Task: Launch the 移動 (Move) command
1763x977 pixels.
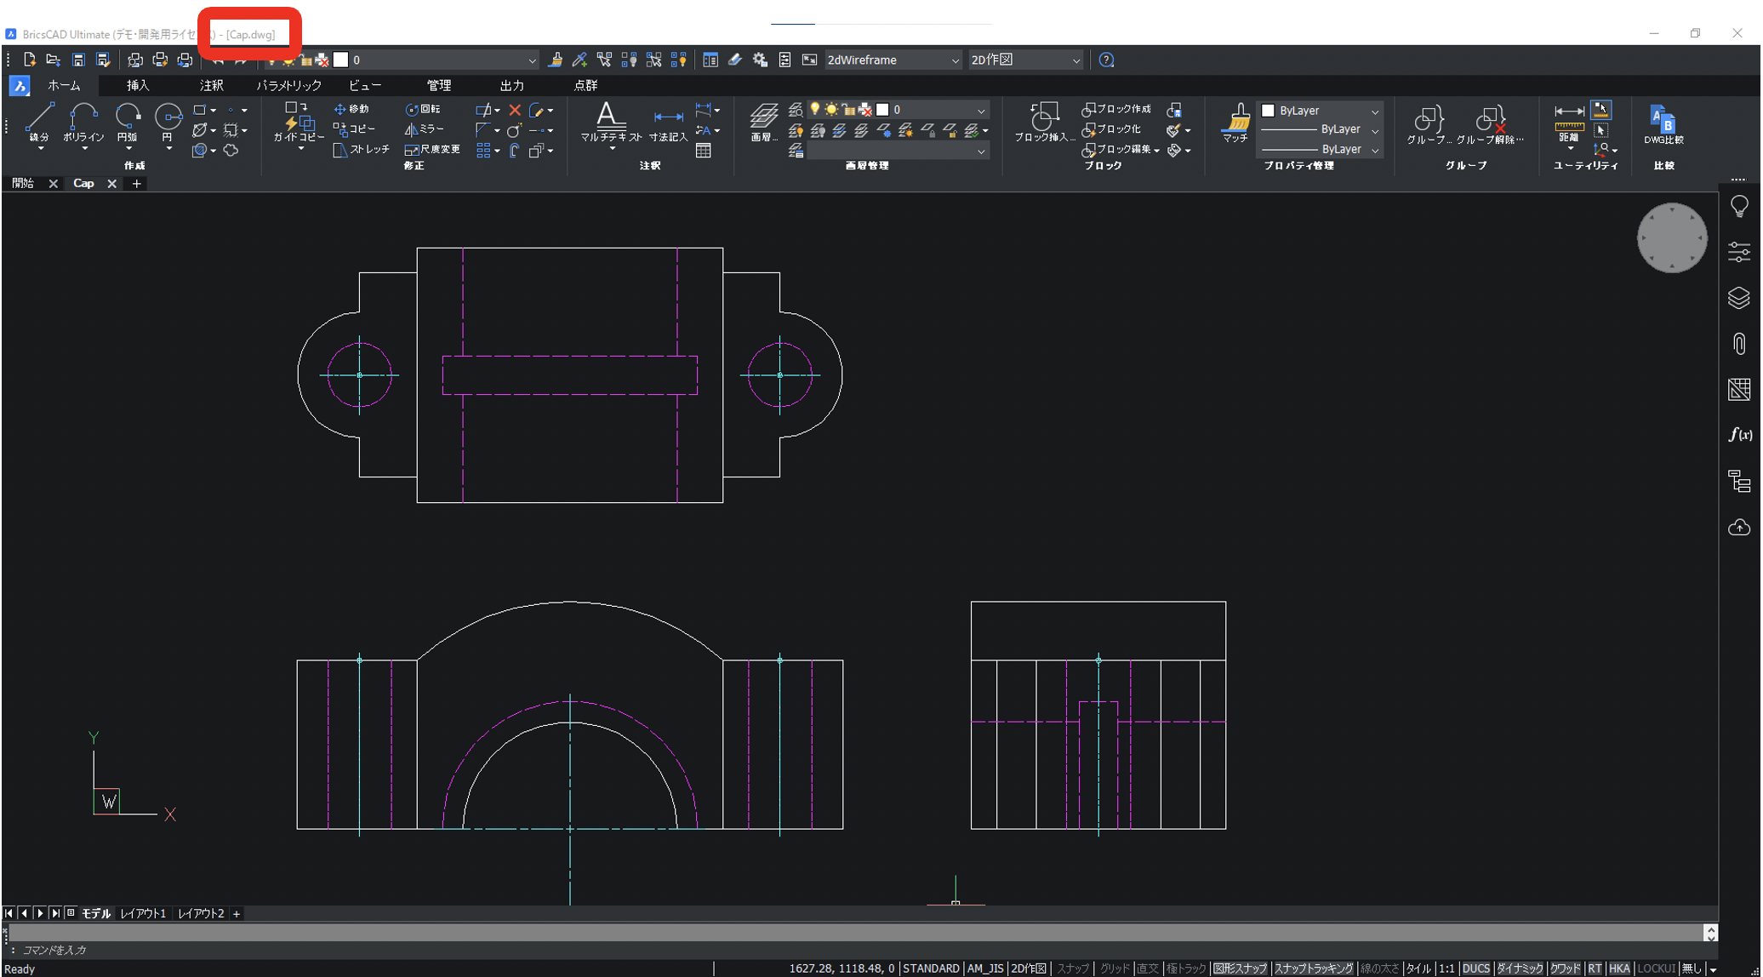Action: tap(354, 109)
